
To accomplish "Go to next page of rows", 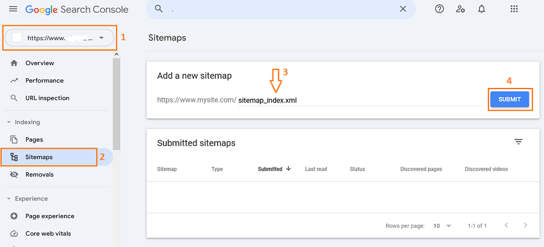I will click(525, 225).
